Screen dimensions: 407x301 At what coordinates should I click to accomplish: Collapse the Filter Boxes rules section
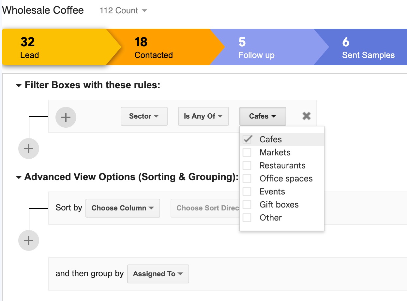pyautogui.click(x=19, y=85)
